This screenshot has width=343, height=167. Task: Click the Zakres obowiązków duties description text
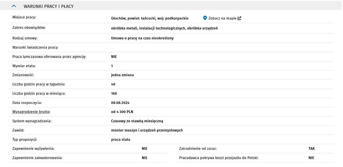click(x=164, y=28)
